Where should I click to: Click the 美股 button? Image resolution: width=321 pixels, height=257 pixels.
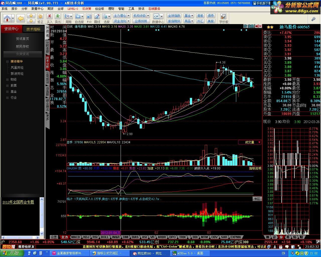pyautogui.click(x=211, y=21)
